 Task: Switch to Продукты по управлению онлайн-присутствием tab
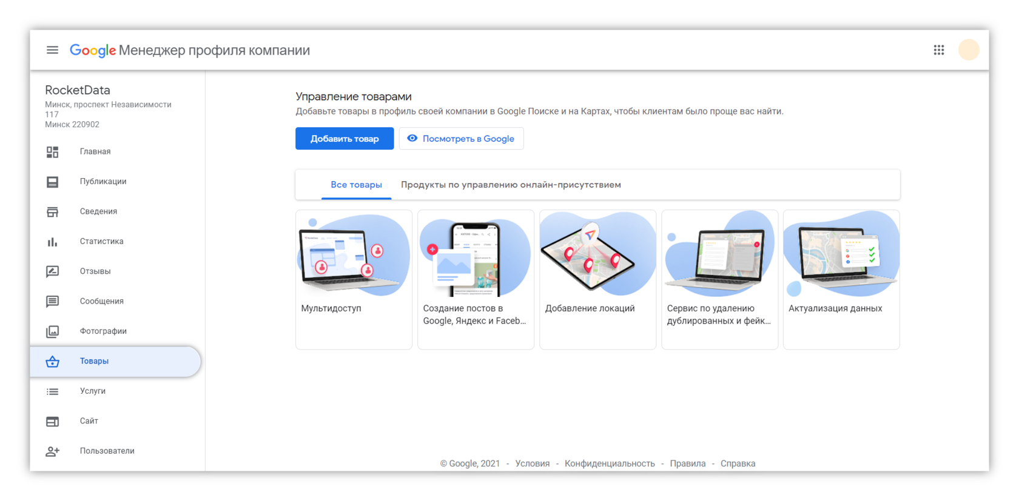[x=511, y=185]
